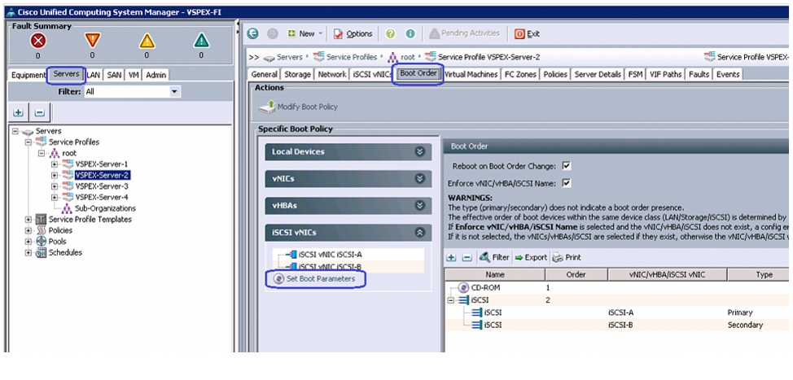Expand the Service Profile Templates node
This screenshot has width=793, height=380.
[28, 220]
